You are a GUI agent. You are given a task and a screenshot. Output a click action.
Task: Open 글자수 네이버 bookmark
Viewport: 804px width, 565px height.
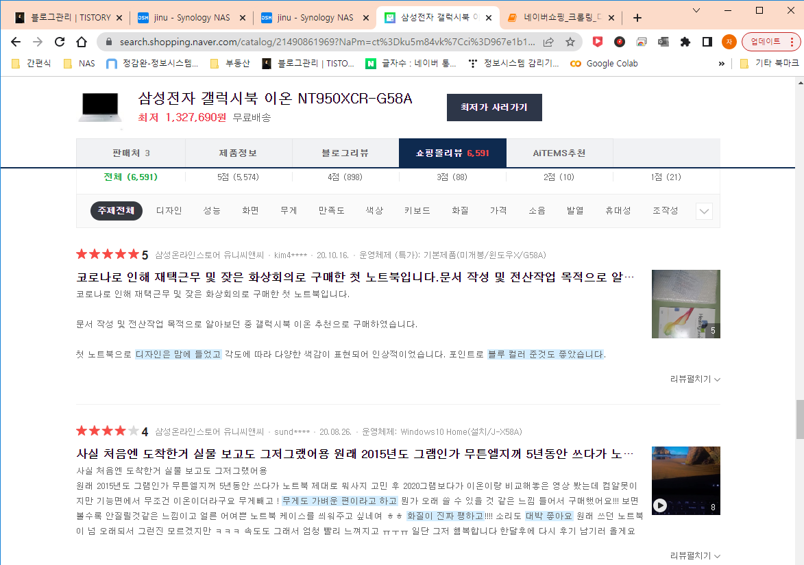pos(411,64)
